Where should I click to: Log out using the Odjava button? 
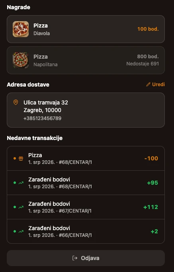86,258
